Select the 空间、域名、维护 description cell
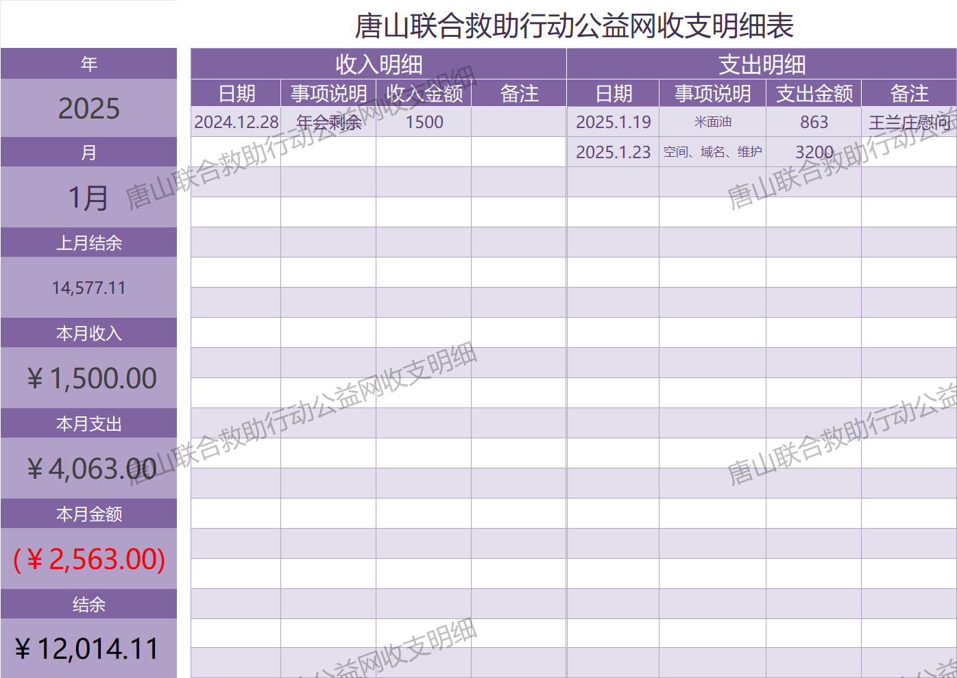The image size is (957, 678). (x=712, y=152)
